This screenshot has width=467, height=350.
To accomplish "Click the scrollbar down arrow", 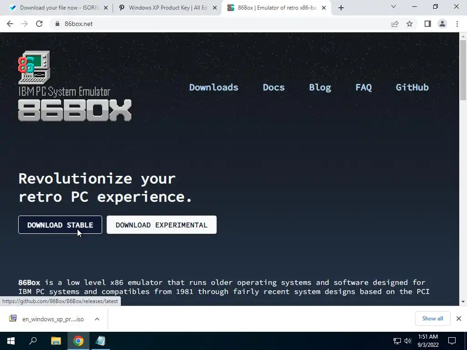I will coord(463,302).
